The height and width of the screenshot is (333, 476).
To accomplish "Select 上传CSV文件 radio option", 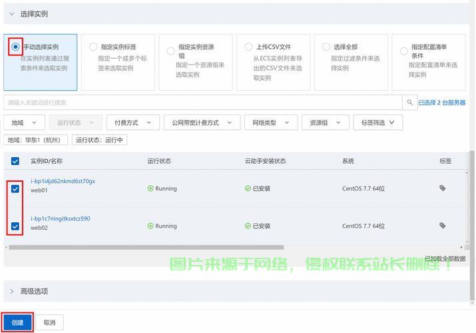I will point(248,47).
